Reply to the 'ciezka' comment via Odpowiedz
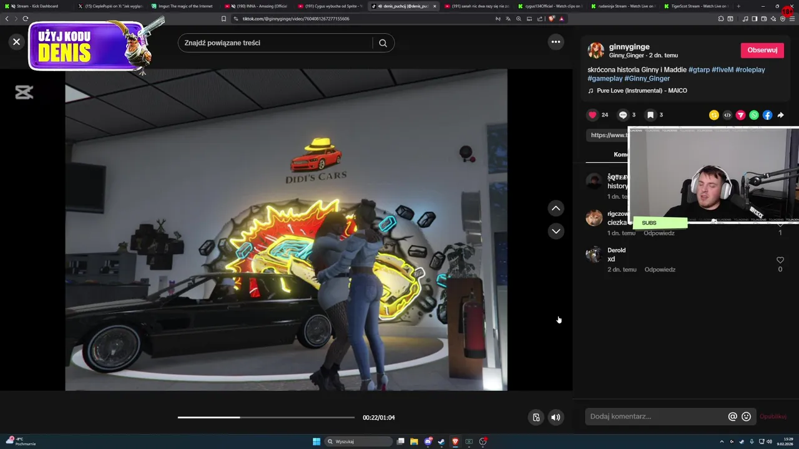The width and height of the screenshot is (799, 449). (x=659, y=233)
